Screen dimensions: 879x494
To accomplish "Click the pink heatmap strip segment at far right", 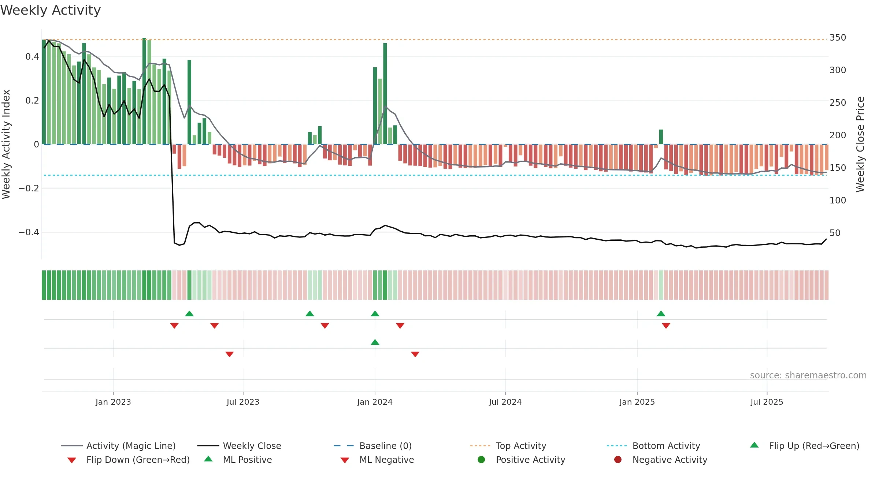I will (x=826, y=285).
